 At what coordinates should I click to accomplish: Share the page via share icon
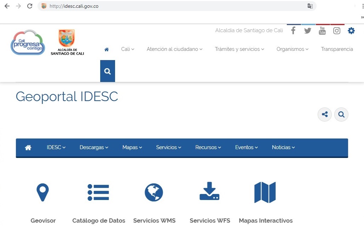click(x=324, y=114)
